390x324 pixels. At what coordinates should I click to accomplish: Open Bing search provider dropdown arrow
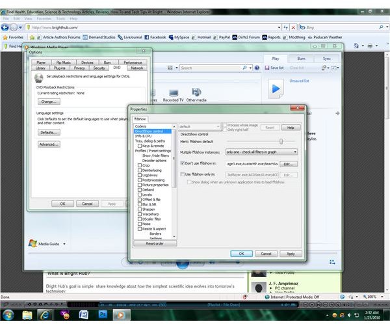click(x=387, y=27)
